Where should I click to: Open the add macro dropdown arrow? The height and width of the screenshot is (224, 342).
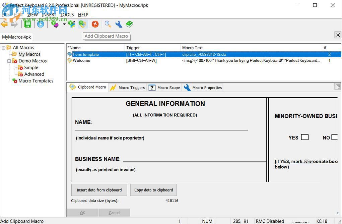click(64, 24)
